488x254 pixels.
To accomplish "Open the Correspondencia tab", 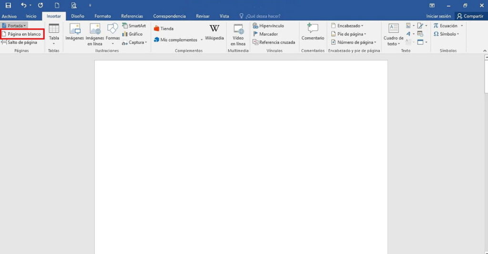I will pos(169,16).
